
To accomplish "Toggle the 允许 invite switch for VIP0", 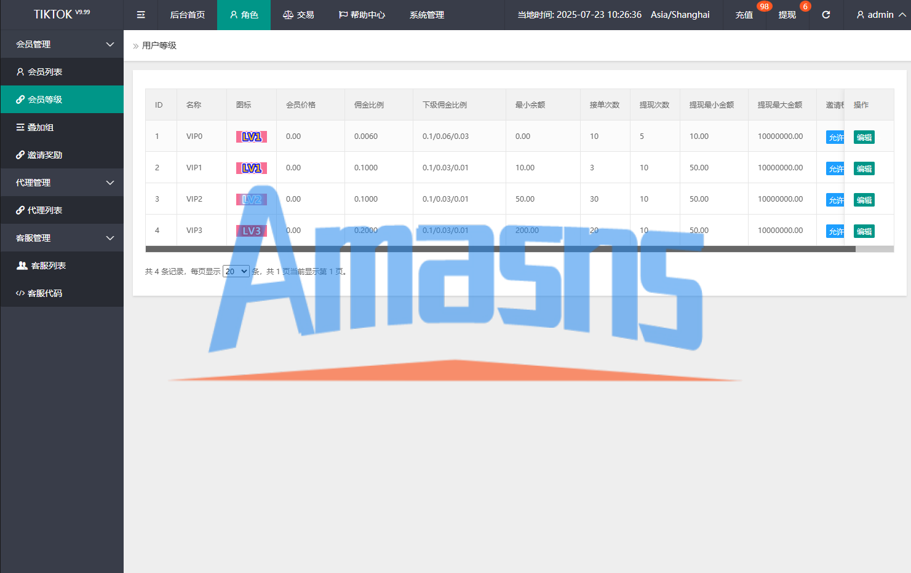I will (x=835, y=138).
